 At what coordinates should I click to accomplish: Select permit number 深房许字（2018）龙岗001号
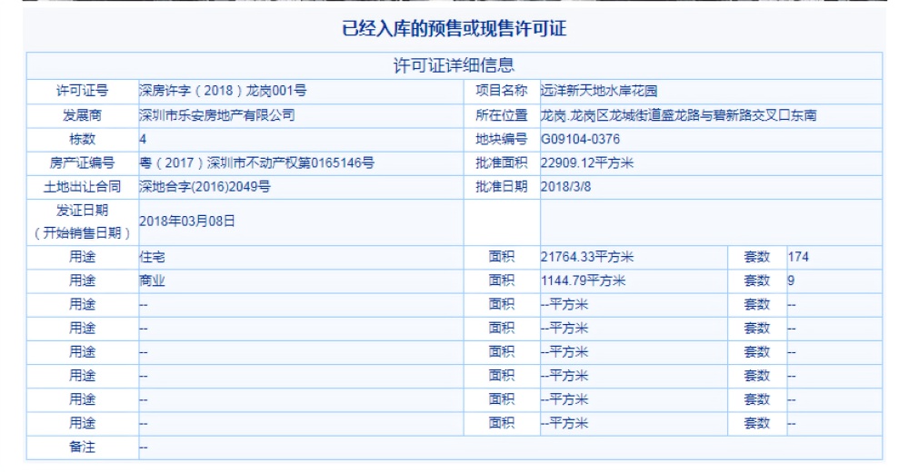[x=223, y=91]
